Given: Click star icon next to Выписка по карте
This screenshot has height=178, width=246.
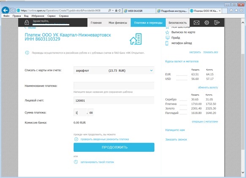Looking at the screenshot, I should click(167, 32).
